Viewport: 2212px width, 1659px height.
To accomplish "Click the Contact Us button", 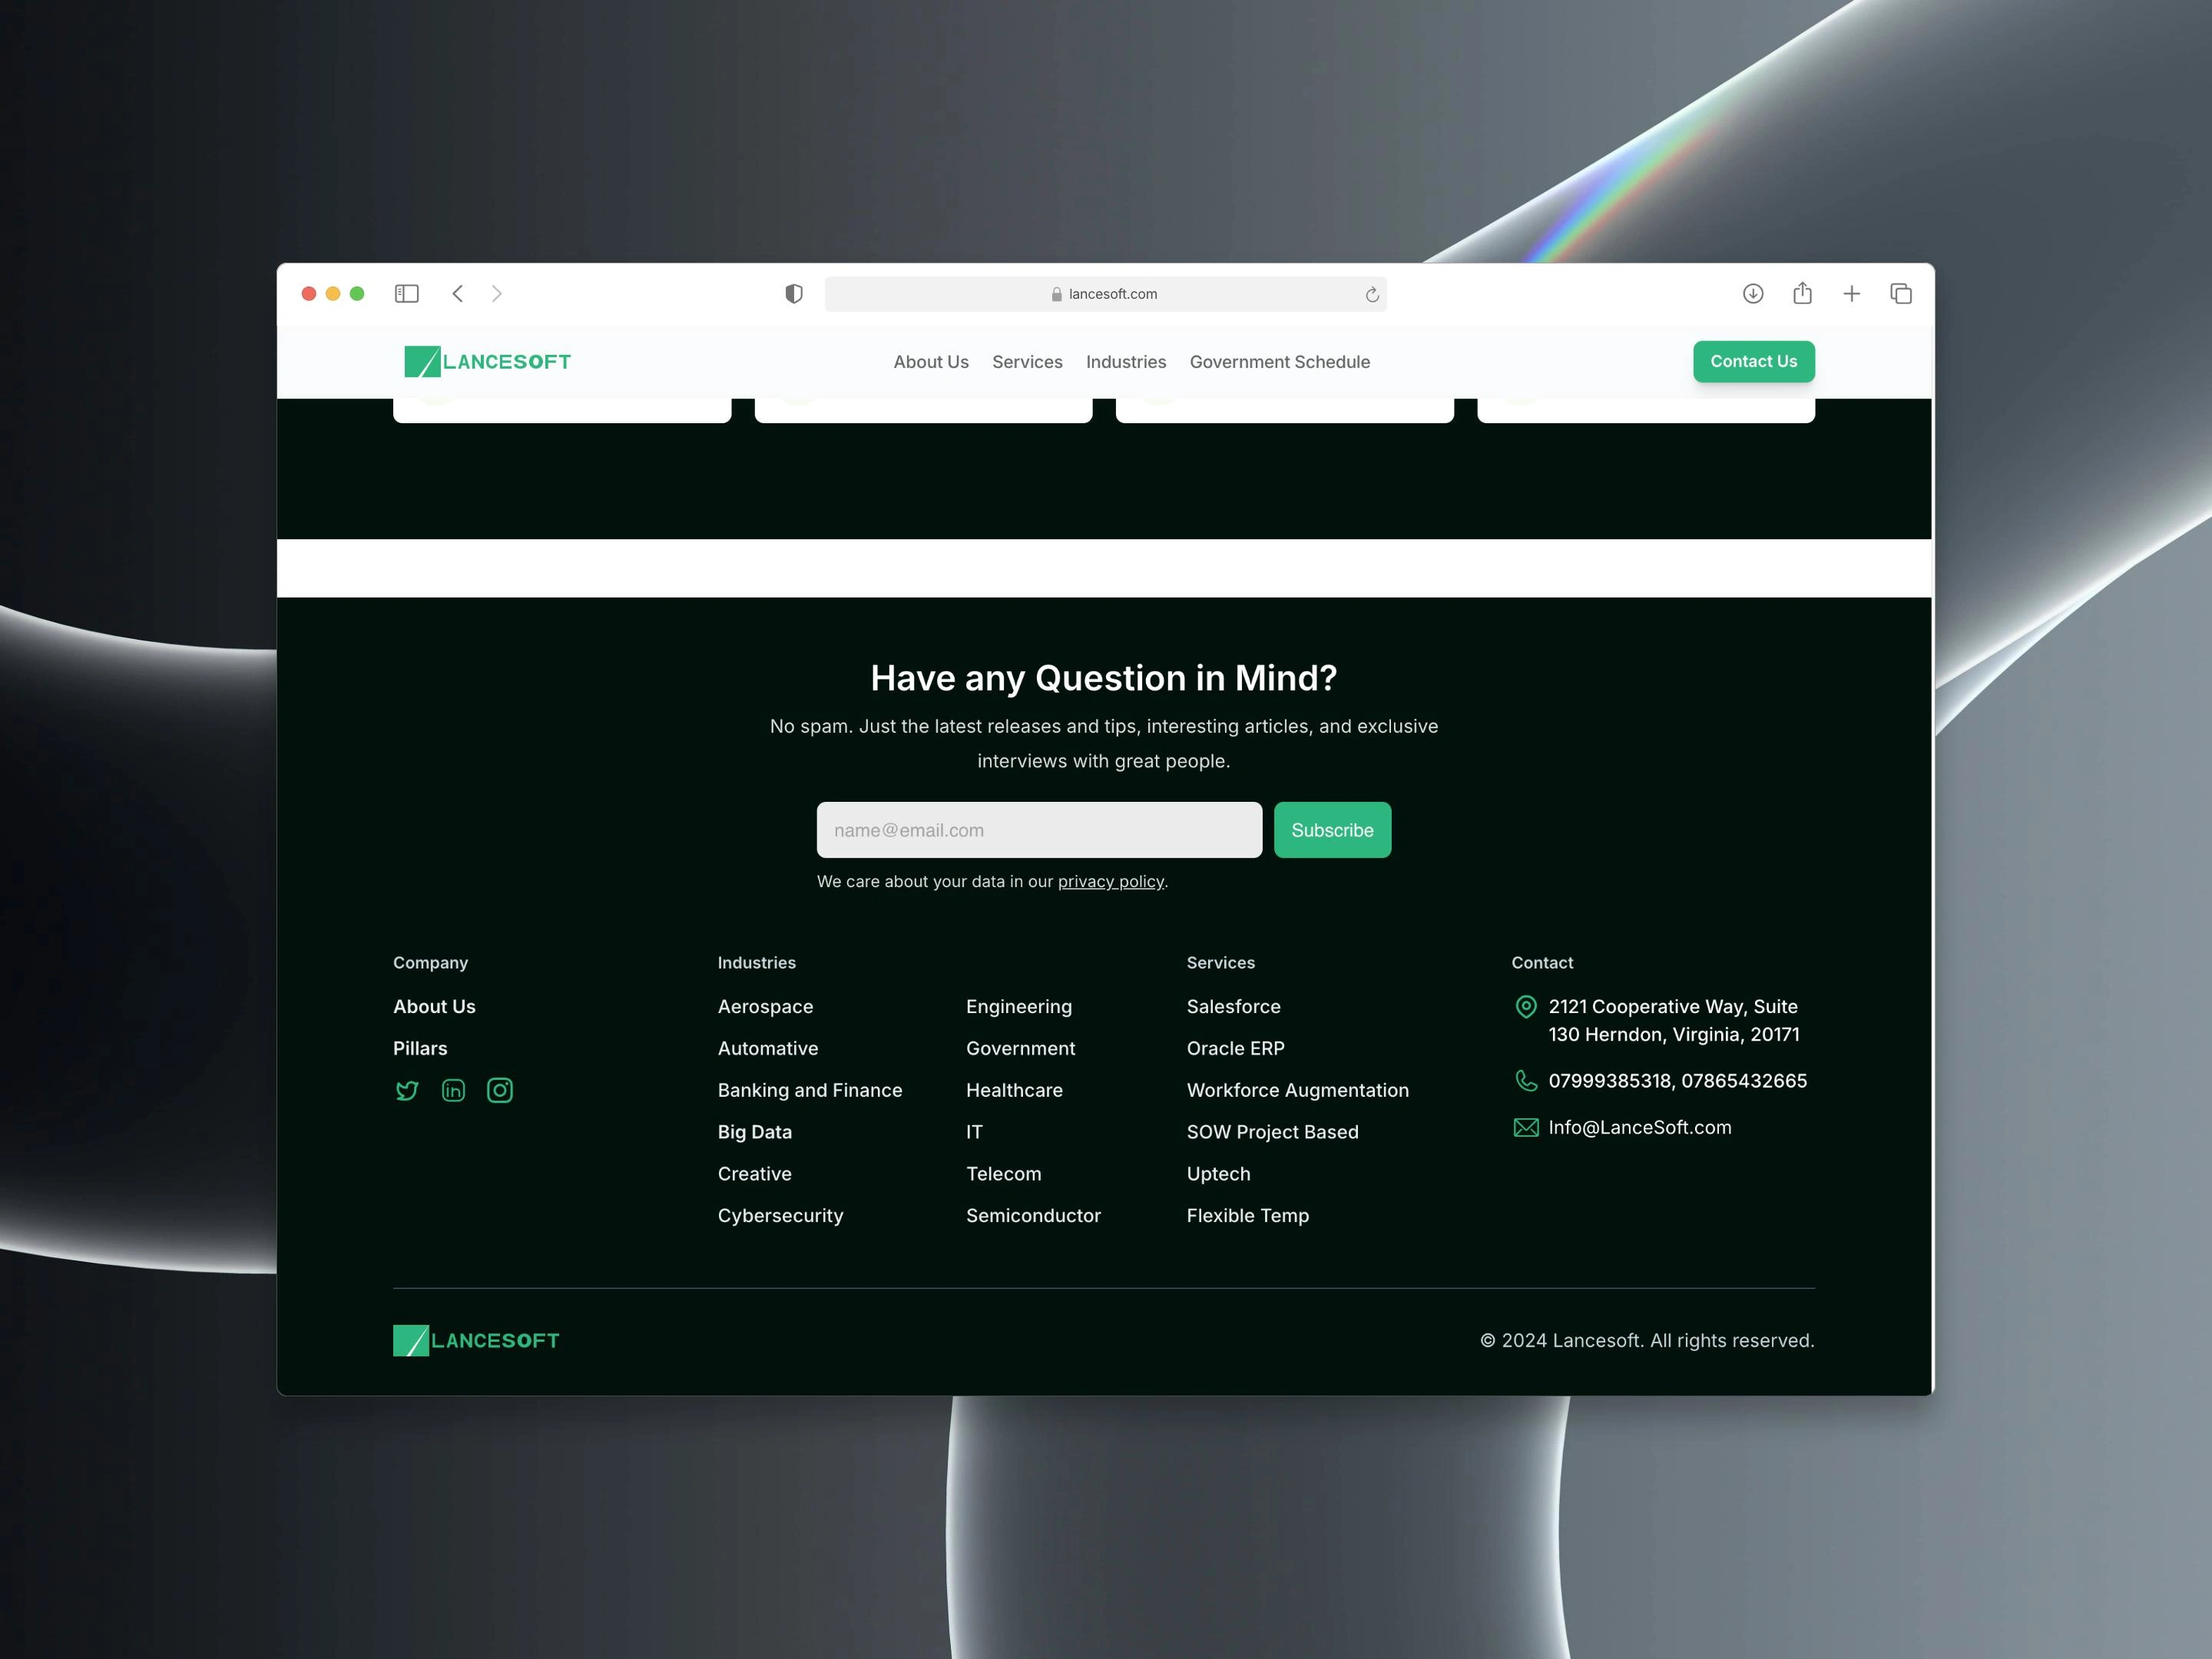I will [x=1752, y=361].
